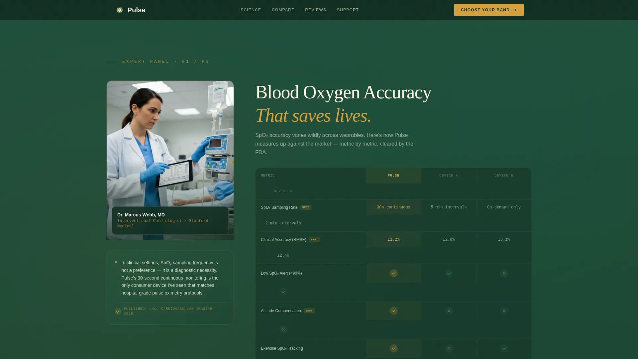The image size is (638, 359).
Task: Click Device B cross icon for Altitude Compensation
Action: (x=504, y=311)
